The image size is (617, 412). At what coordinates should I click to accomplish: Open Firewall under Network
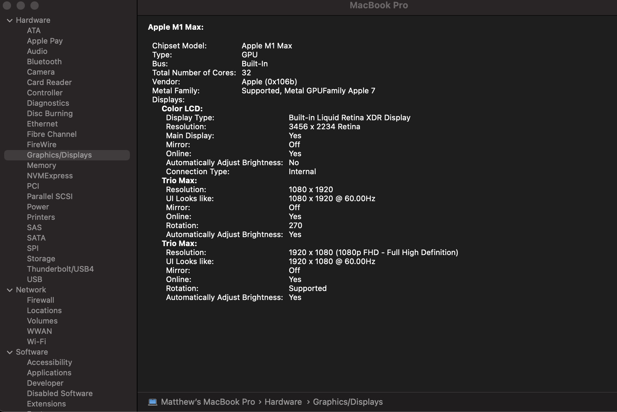41,300
